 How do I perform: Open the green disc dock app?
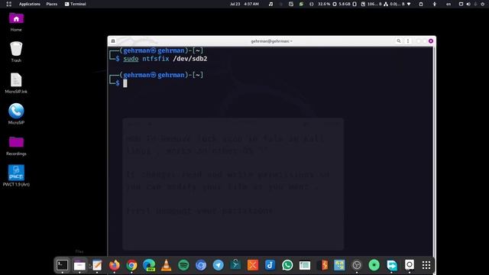(374, 265)
